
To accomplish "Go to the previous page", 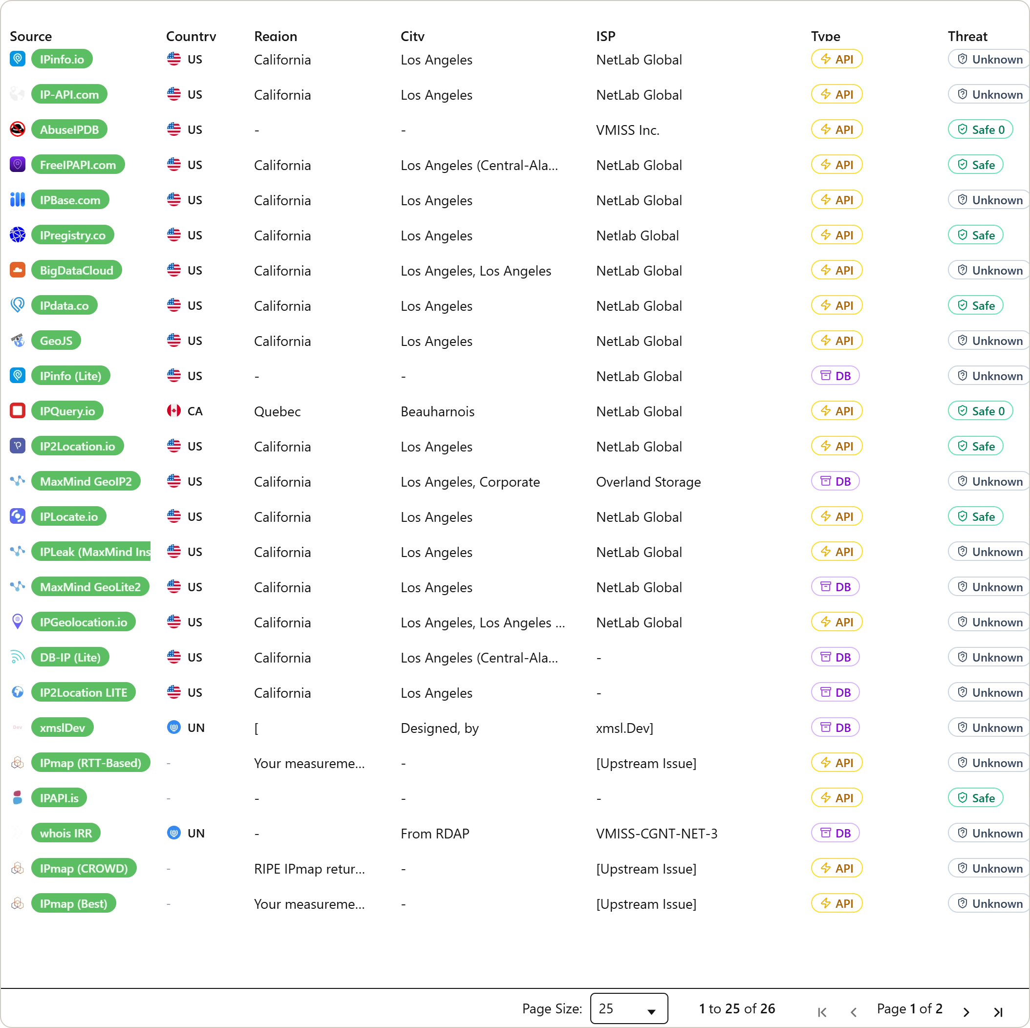I will (854, 1011).
